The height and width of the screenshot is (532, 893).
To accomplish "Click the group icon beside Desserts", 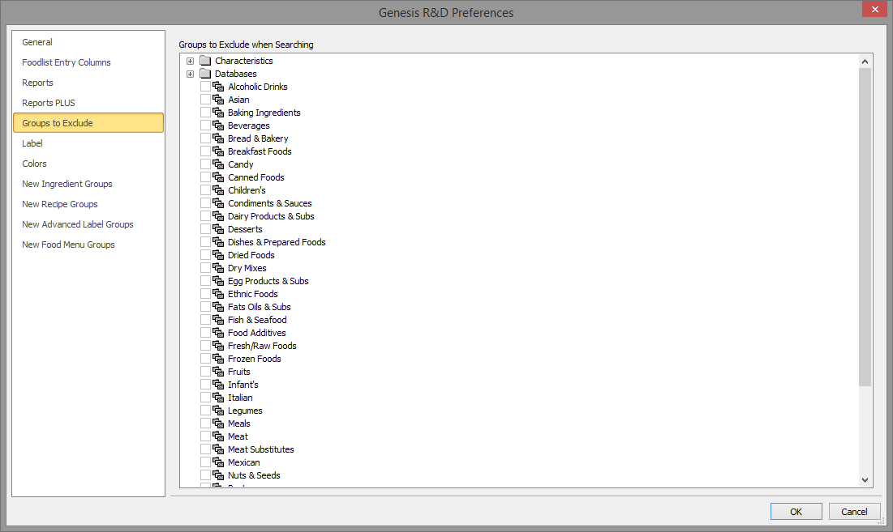I will tap(218, 229).
